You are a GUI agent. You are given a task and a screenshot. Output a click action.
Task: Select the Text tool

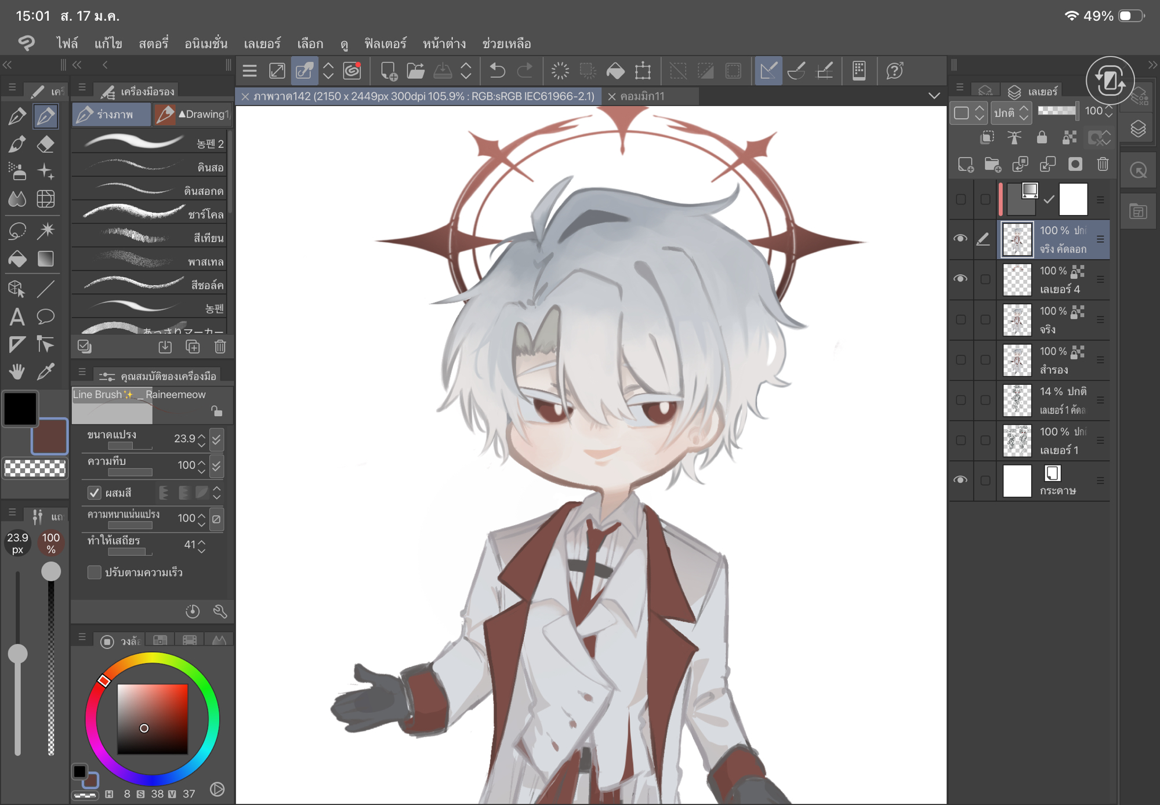(x=17, y=316)
